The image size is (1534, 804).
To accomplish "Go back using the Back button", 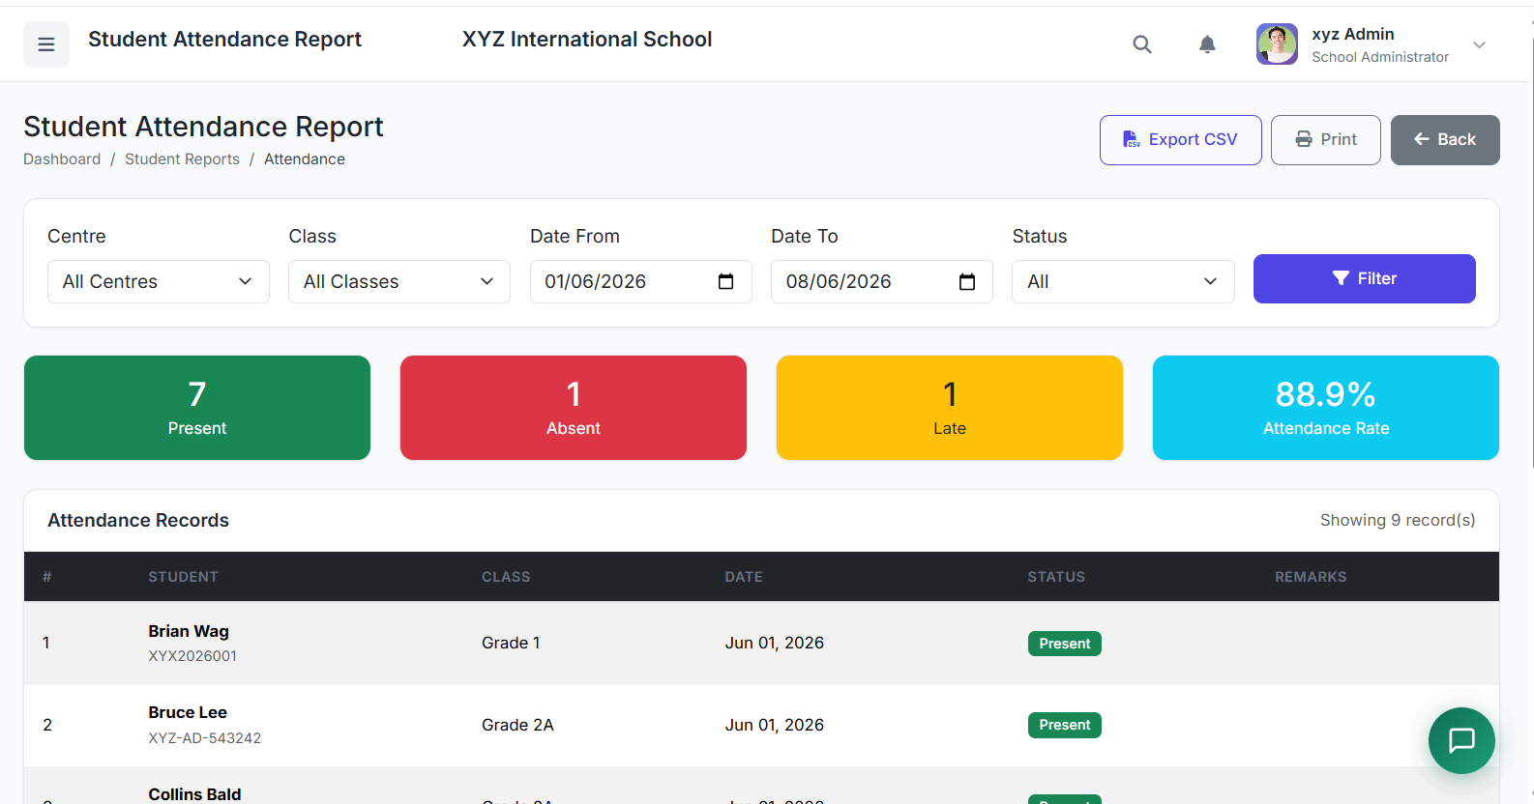I will pos(1445,140).
